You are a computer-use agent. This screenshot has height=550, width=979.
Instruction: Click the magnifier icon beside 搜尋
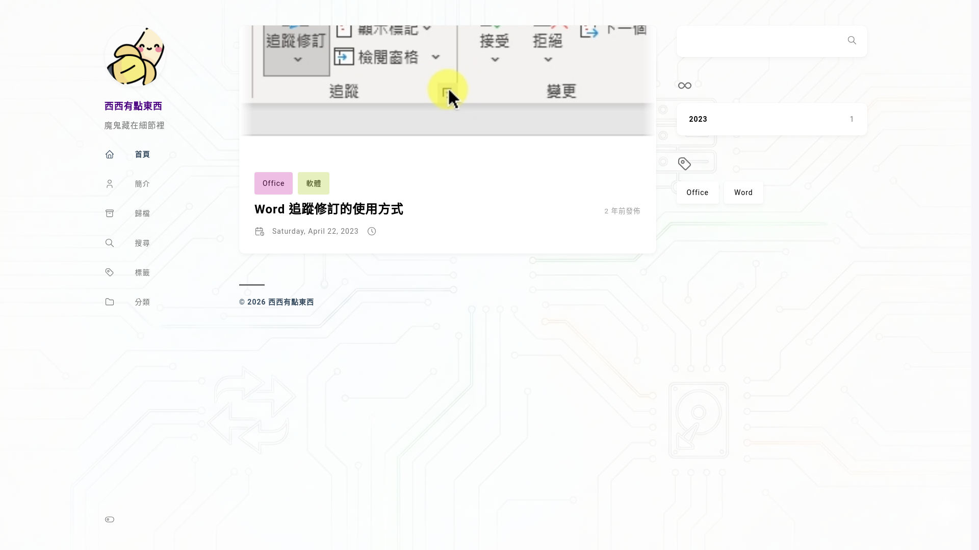pos(110,243)
